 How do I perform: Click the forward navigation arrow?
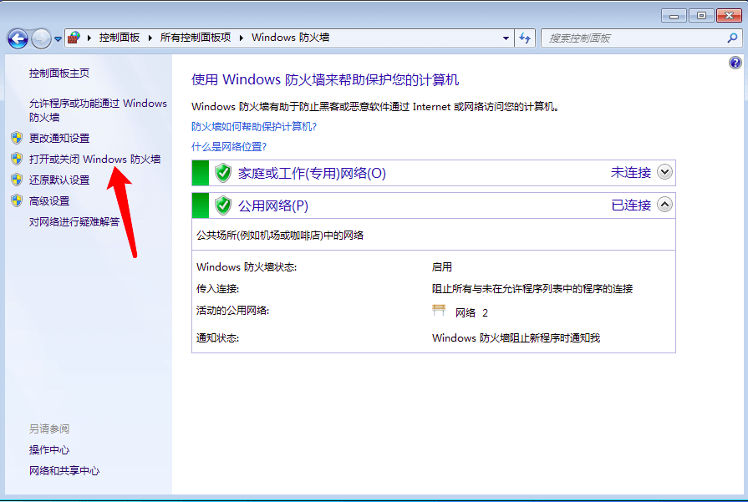(x=41, y=38)
